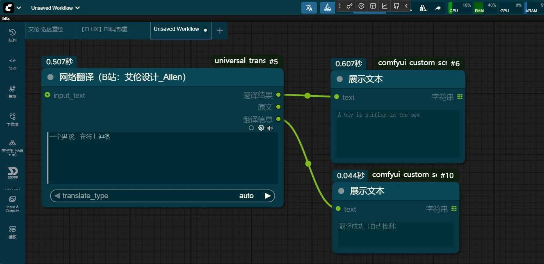The height and width of the screenshot is (264, 544).
Task: Toggle collapse dot on upper 展示文本 node
Action: [340, 79]
